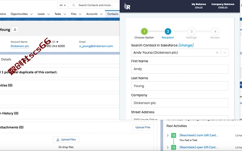Open the [Reachdesk] open Gift Card link
This screenshot has width=242, height=151.
coord(199,147)
